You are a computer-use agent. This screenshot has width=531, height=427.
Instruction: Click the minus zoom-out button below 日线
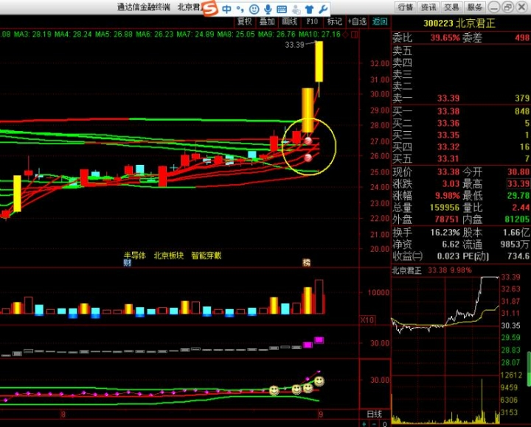374,424
